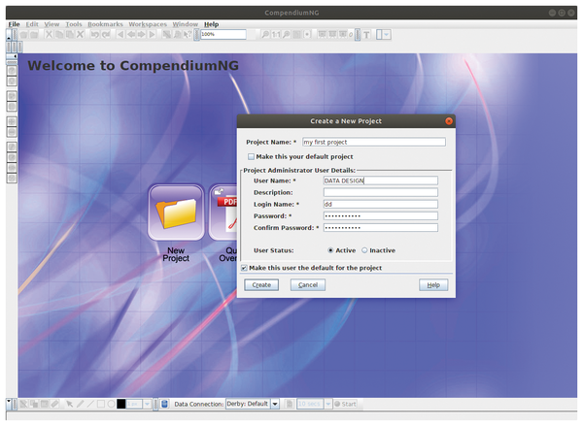This screenshot has width=583, height=426.
Task: Click the Project Name input field
Action: point(374,142)
